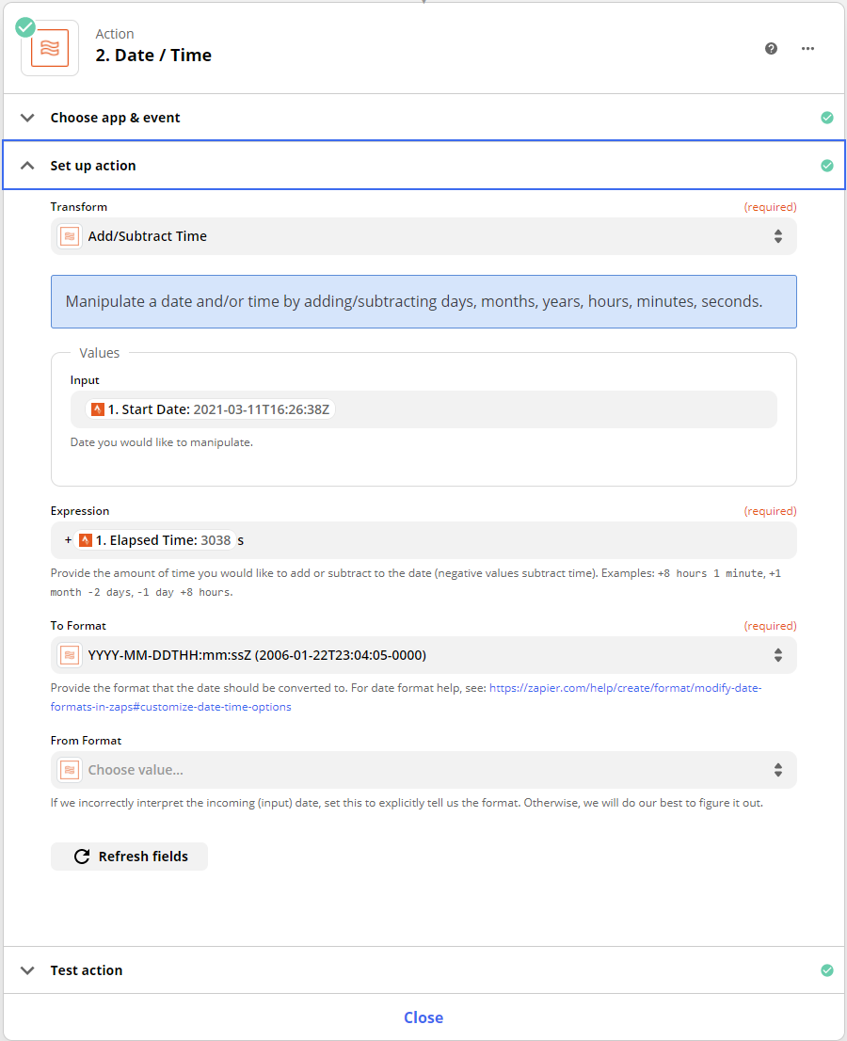Open the Transform Add/Subtract Time dropdown
The width and height of the screenshot is (847, 1041).
(423, 236)
